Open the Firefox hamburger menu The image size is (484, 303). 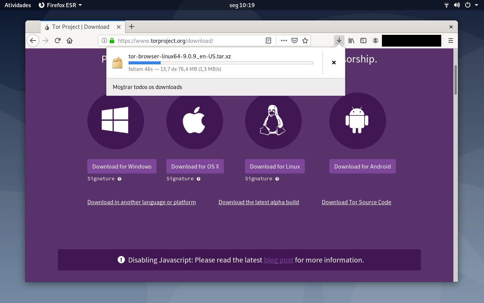pos(451,41)
